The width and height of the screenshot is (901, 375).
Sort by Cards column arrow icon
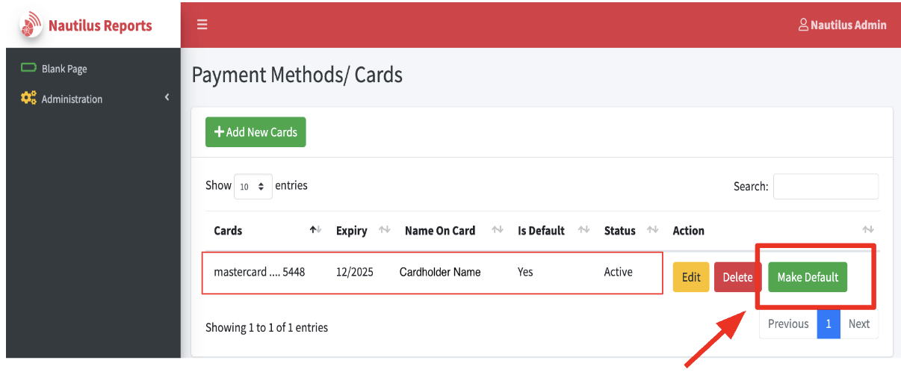(315, 230)
